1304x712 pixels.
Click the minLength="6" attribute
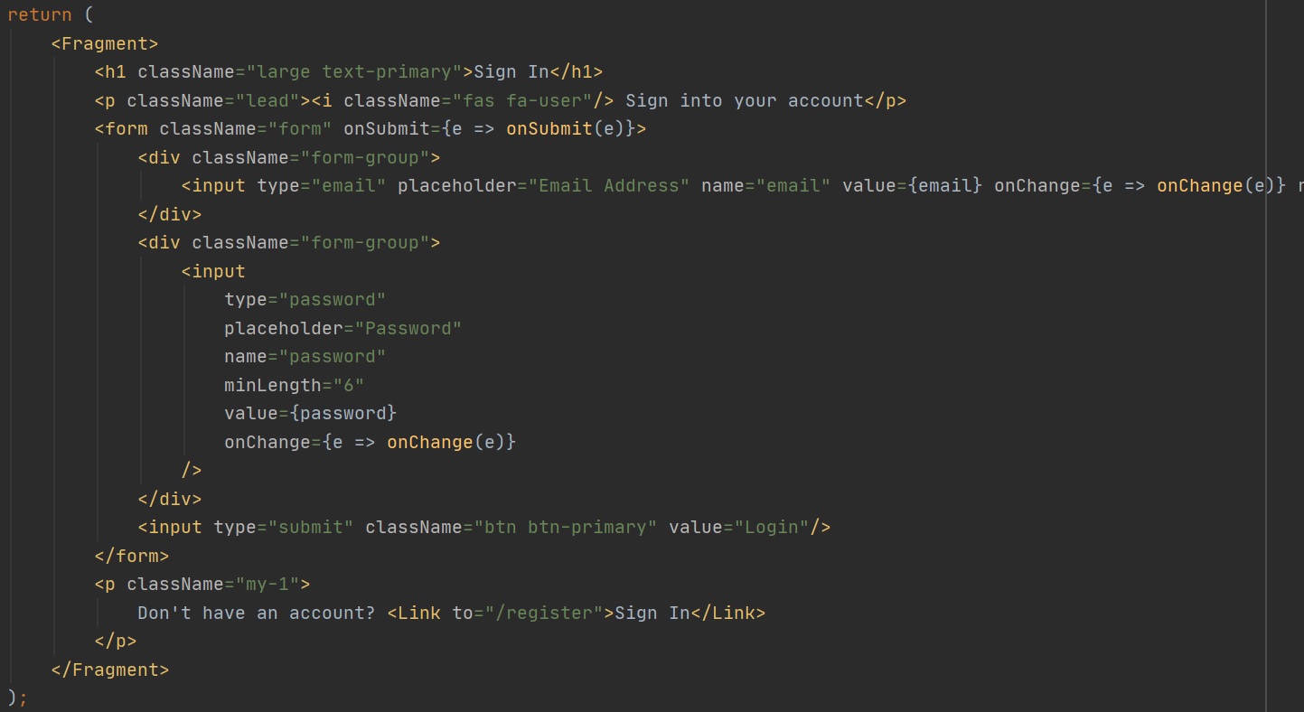[294, 385]
